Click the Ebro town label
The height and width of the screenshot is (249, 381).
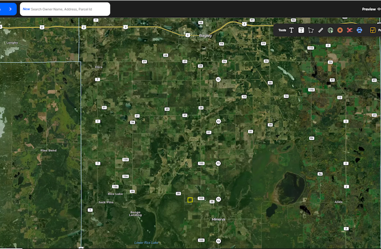[99, 67]
